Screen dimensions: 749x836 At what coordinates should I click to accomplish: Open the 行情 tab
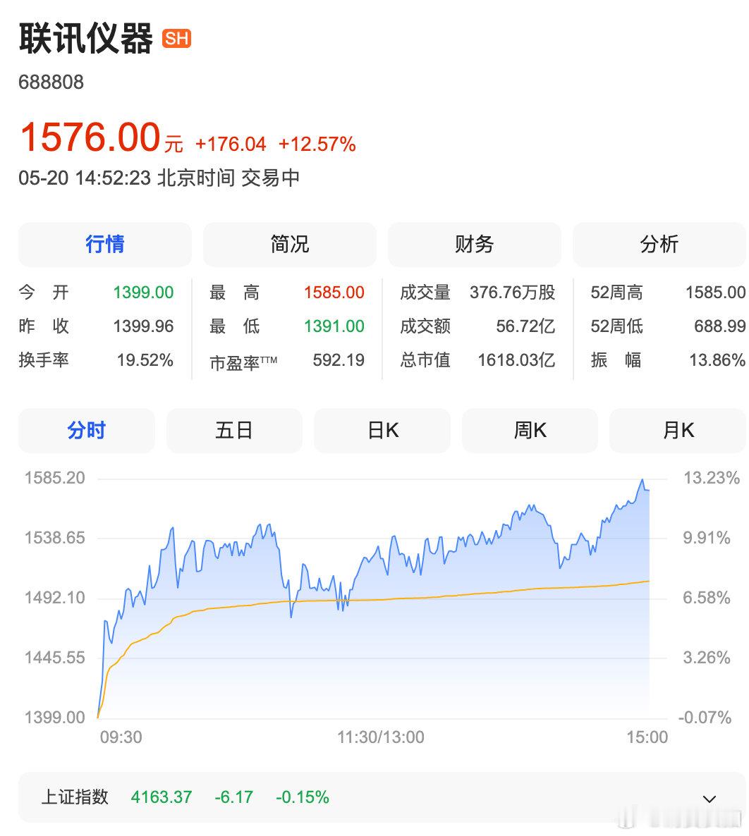104,244
